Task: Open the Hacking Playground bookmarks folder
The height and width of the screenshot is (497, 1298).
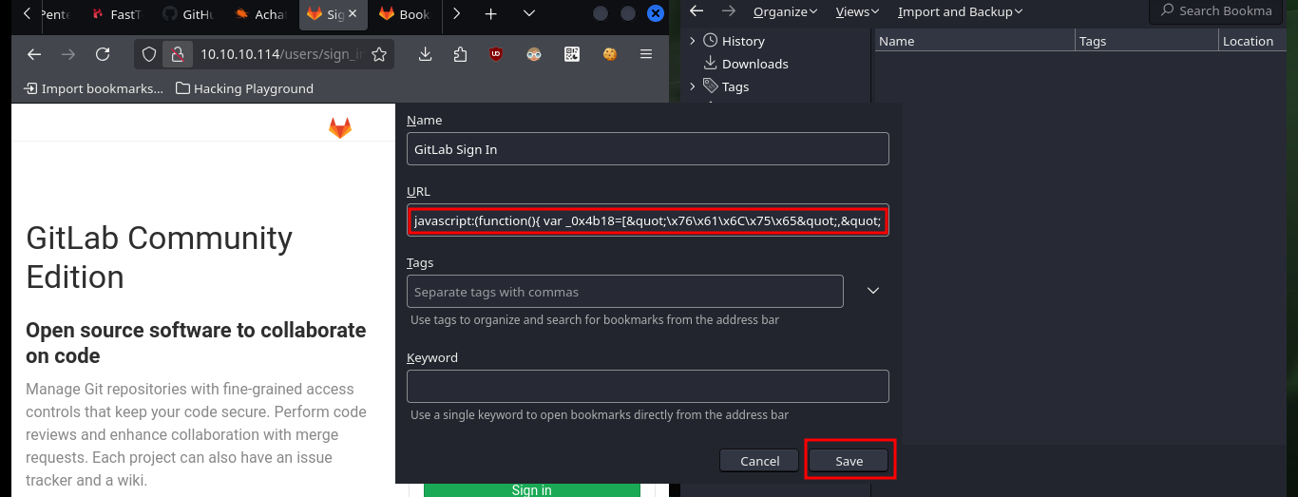Action: click(x=245, y=88)
